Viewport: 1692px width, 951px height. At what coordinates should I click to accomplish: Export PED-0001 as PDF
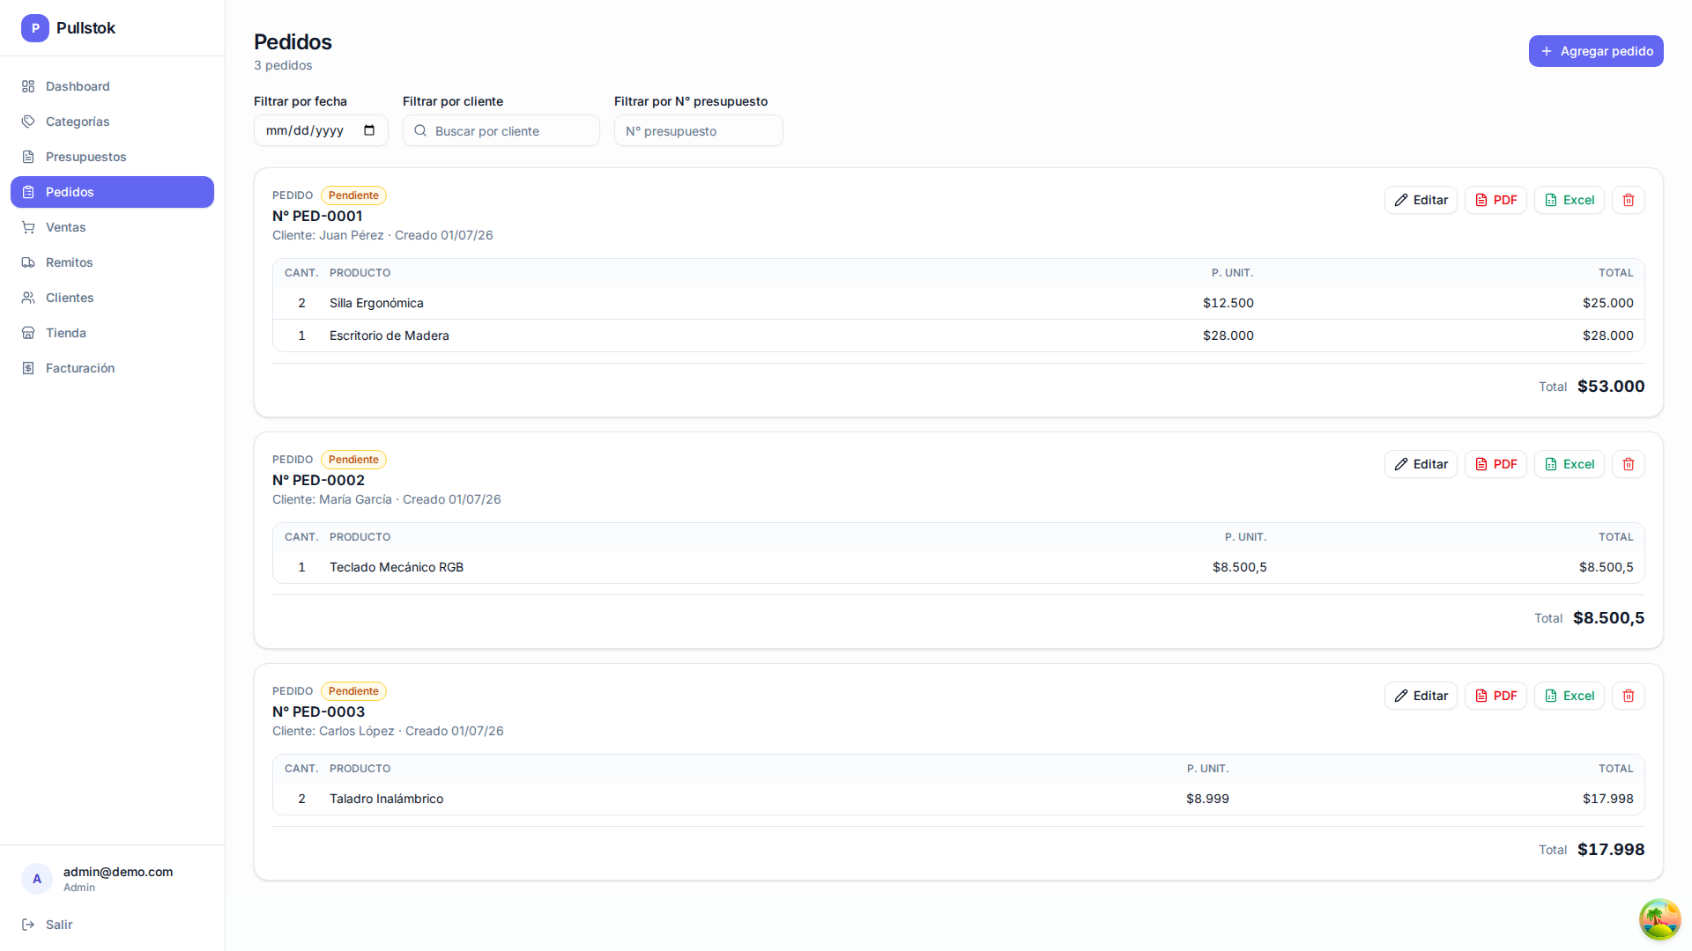pyautogui.click(x=1495, y=200)
